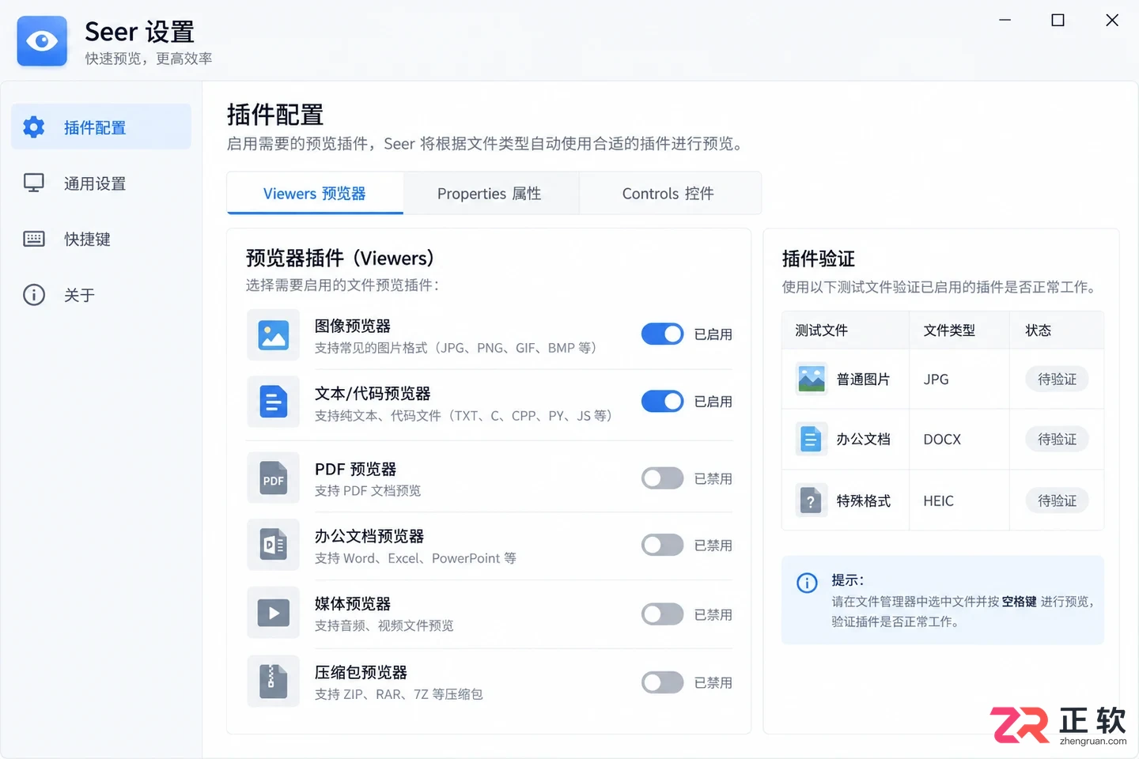This screenshot has width=1139, height=759.
Task: Click the info icon in the 提示 box
Action: tap(807, 583)
